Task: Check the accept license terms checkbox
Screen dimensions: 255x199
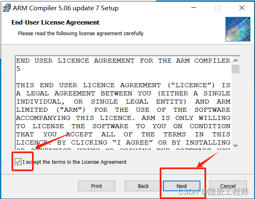Action: [18, 162]
